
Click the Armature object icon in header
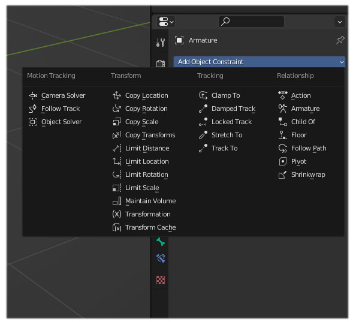point(179,40)
